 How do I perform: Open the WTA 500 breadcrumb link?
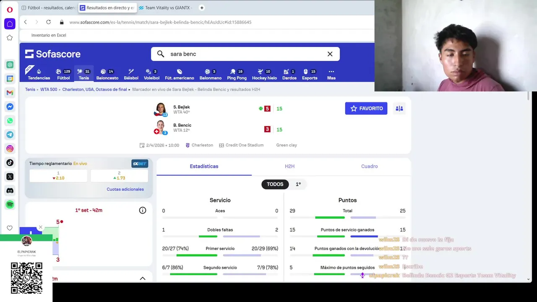click(x=49, y=89)
